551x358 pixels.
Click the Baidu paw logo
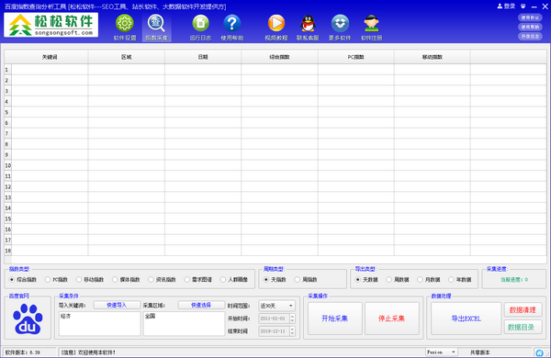pos(28,319)
